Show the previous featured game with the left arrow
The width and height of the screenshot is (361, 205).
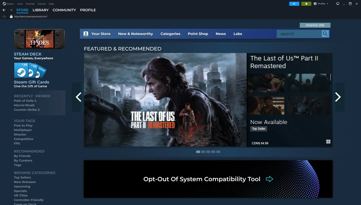78,97
